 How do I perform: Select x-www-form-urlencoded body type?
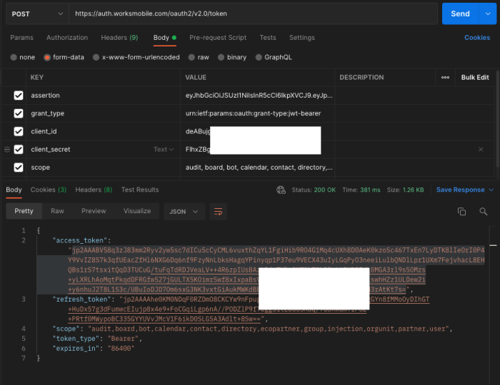96,57
